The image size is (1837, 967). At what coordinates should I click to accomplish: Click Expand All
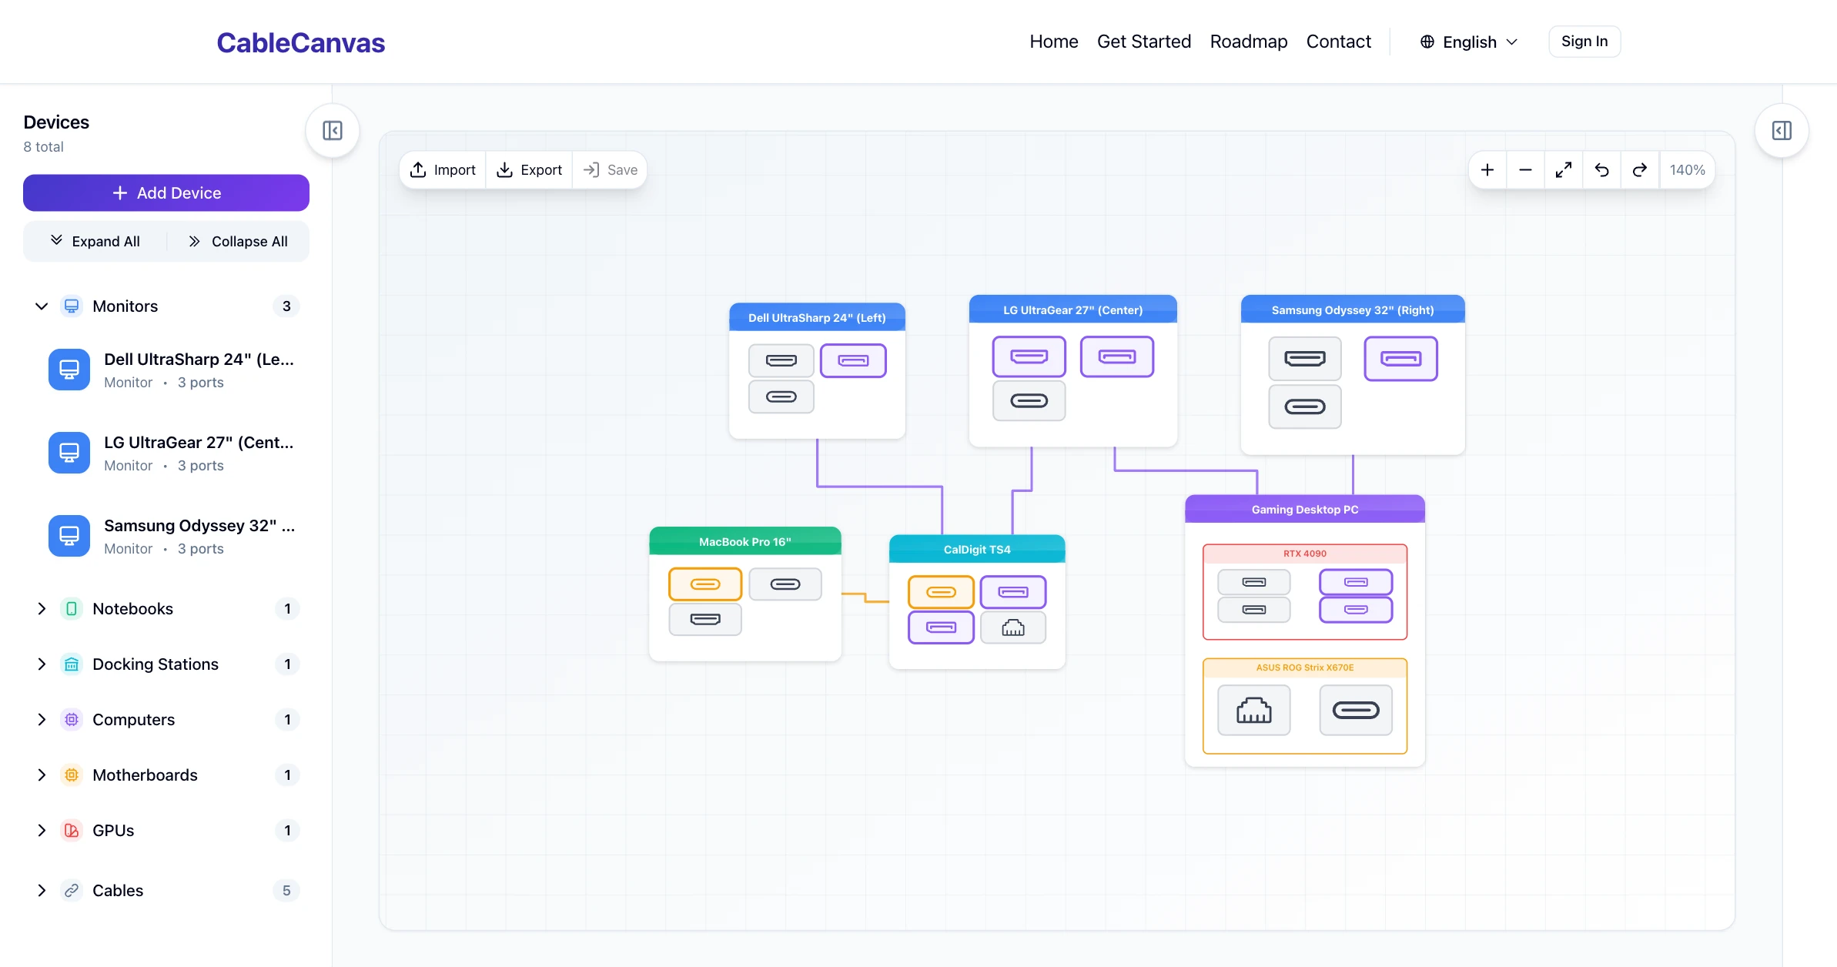point(95,242)
